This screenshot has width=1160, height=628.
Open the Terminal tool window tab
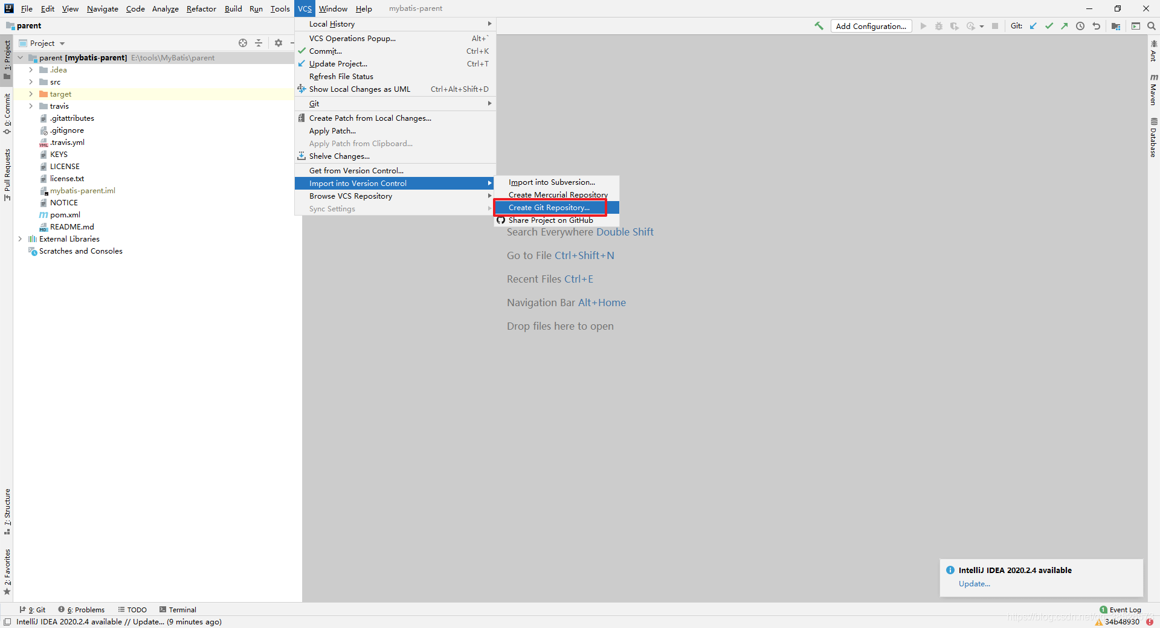(178, 610)
